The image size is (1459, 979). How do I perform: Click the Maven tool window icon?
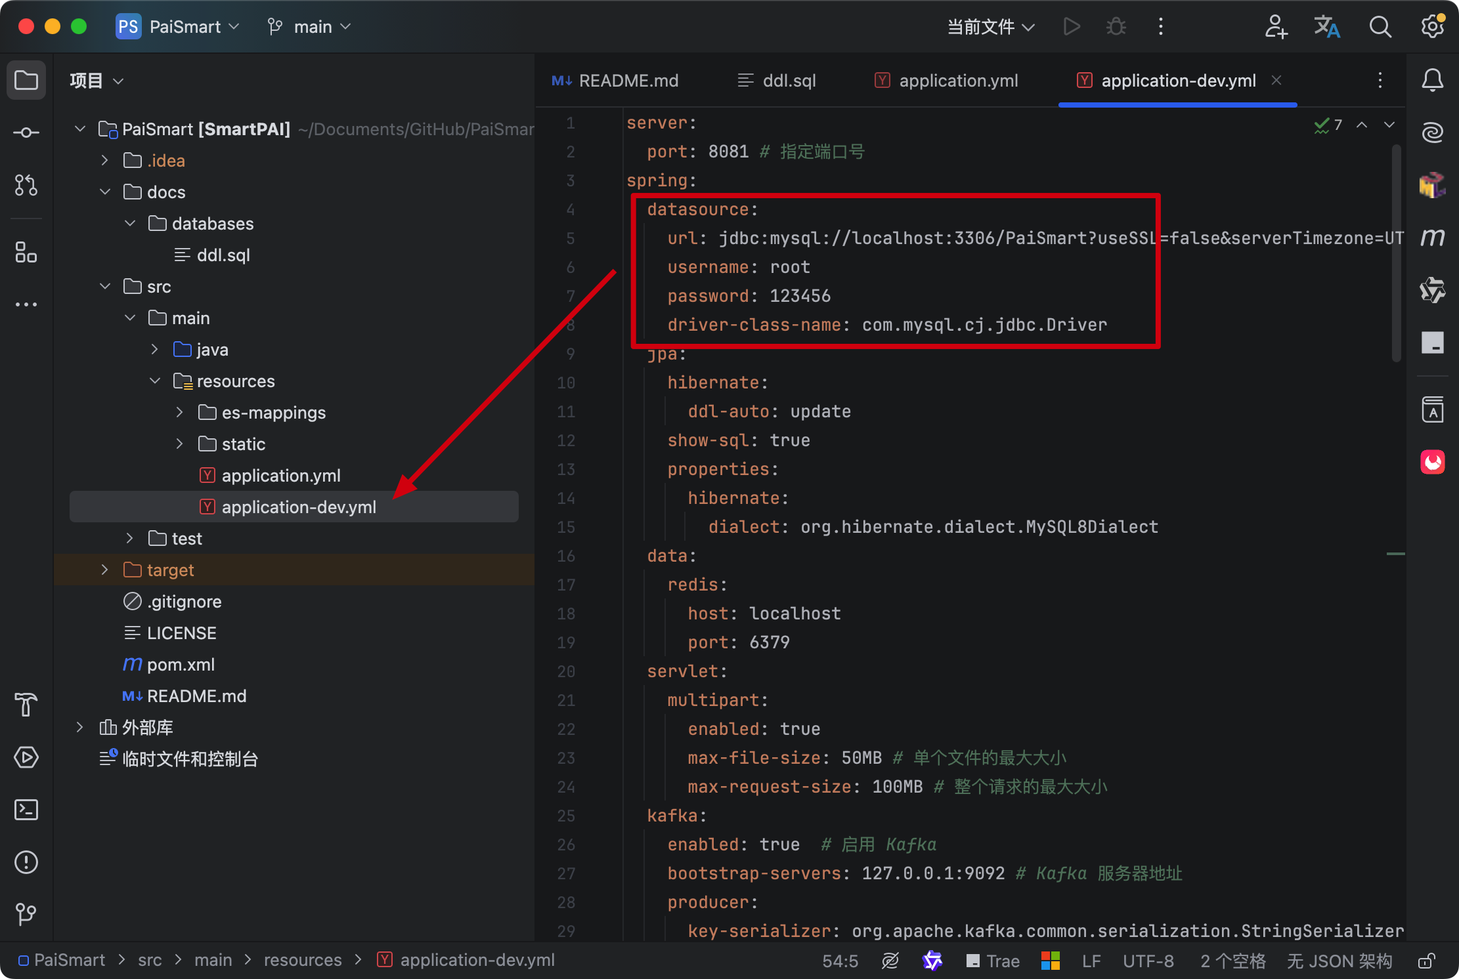pos(1432,237)
